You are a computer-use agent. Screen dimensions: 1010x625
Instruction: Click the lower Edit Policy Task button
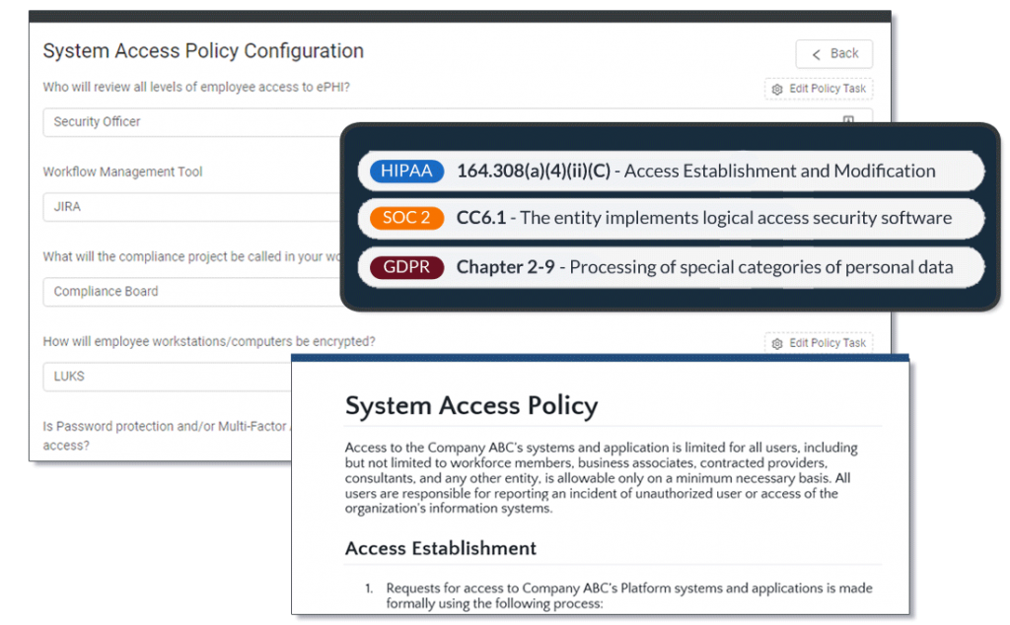pyautogui.click(x=819, y=342)
